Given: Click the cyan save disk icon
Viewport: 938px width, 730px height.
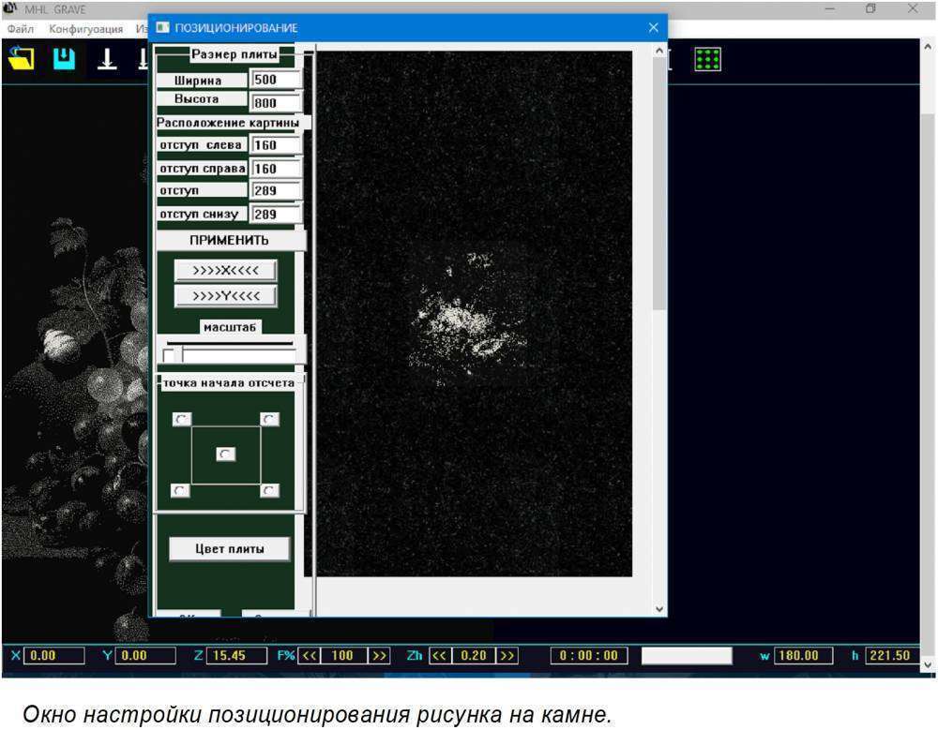Looking at the screenshot, I should 64,58.
